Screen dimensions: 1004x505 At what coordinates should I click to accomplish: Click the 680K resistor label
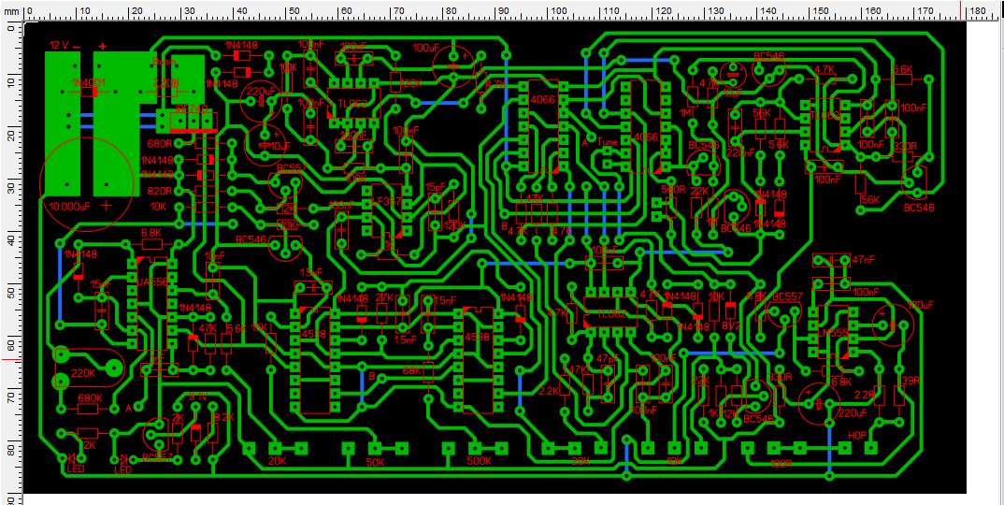tap(90, 398)
